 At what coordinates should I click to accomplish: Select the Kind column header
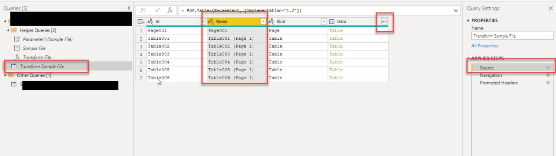click(297, 21)
